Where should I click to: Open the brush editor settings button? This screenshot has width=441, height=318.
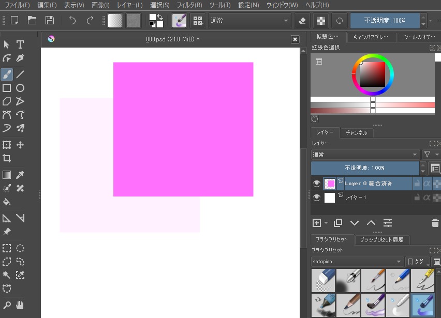(179, 21)
